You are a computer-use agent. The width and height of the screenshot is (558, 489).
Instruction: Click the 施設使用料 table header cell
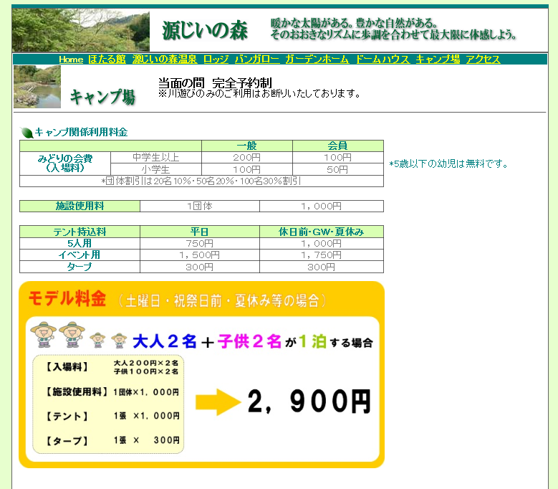tap(80, 206)
